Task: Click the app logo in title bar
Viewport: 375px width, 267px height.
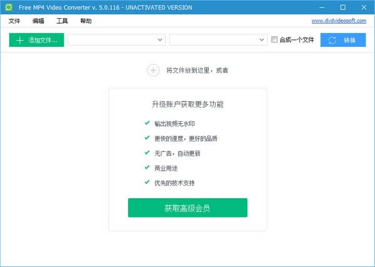Action: point(9,7)
